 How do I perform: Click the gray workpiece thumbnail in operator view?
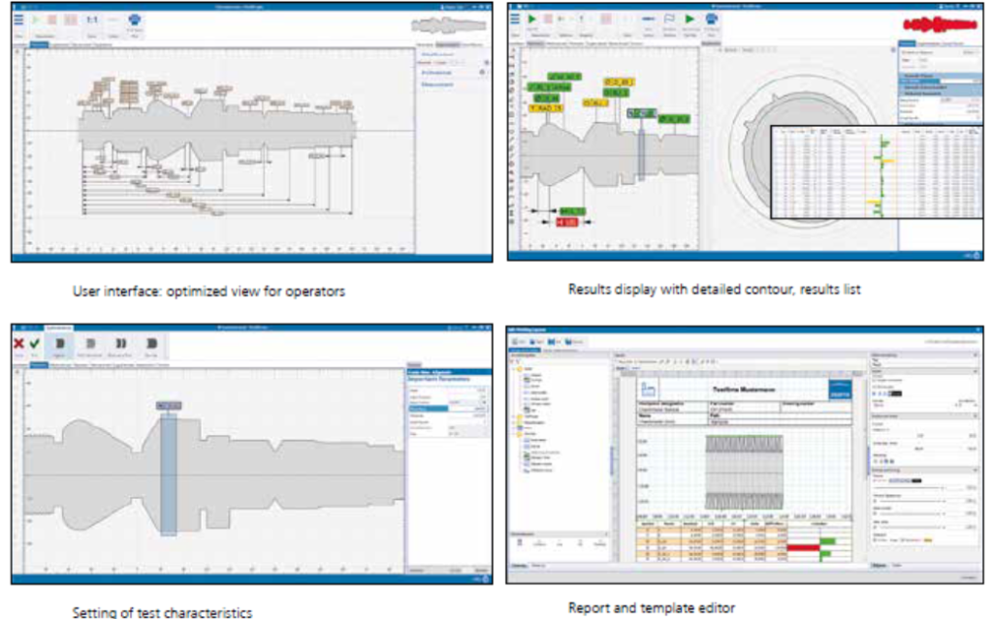pos(447,25)
